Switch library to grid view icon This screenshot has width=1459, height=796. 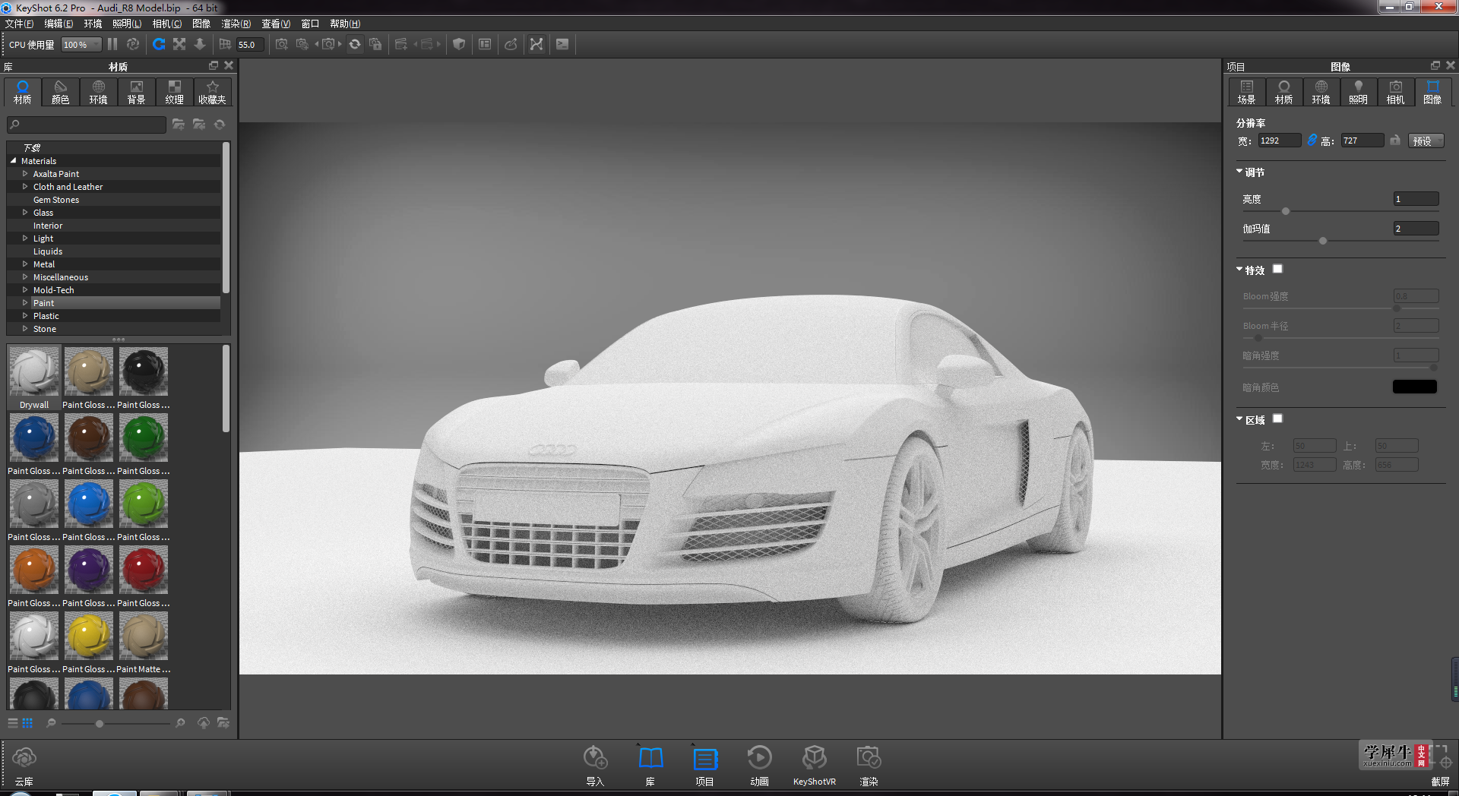point(27,723)
